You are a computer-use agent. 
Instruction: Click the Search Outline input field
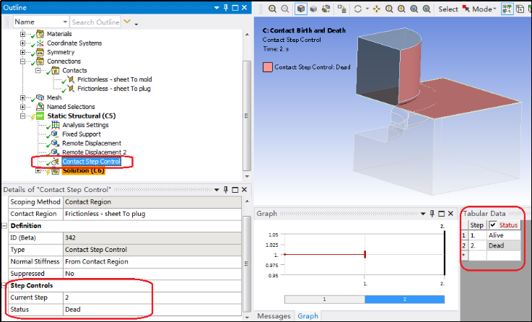coord(95,22)
